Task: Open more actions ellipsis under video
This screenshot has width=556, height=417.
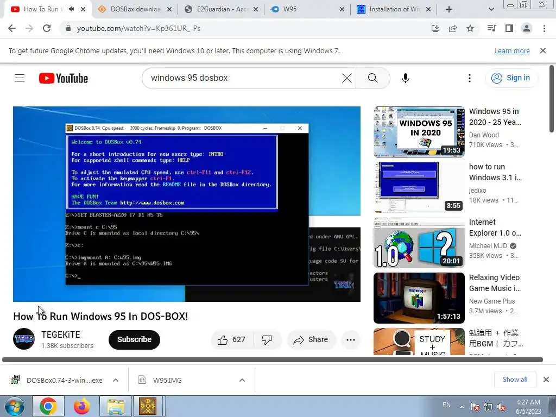Action: pyautogui.click(x=351, y=340)
